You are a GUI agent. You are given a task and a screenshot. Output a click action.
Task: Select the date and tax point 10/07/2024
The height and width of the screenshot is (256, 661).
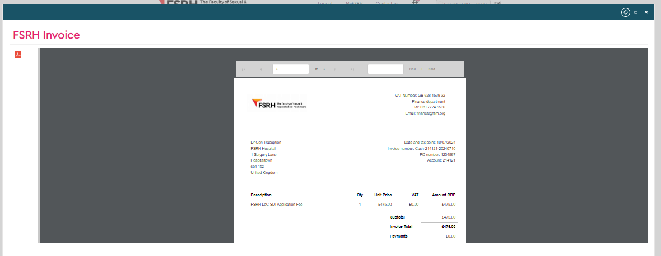(x=430, y=143)
